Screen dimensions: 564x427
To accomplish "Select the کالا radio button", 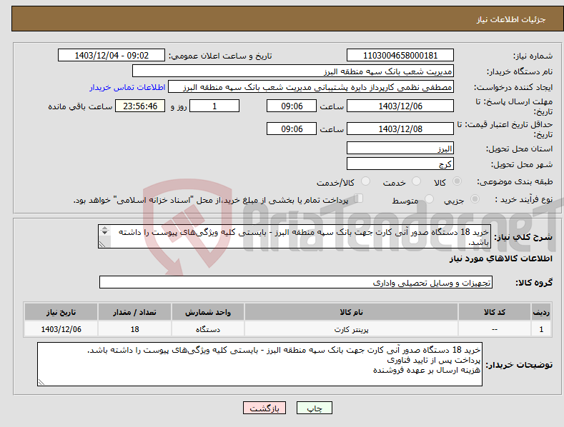I will pos(457,181).
